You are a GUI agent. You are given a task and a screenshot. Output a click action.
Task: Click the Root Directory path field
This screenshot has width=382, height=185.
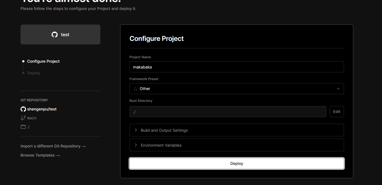[x=228, y=112]
